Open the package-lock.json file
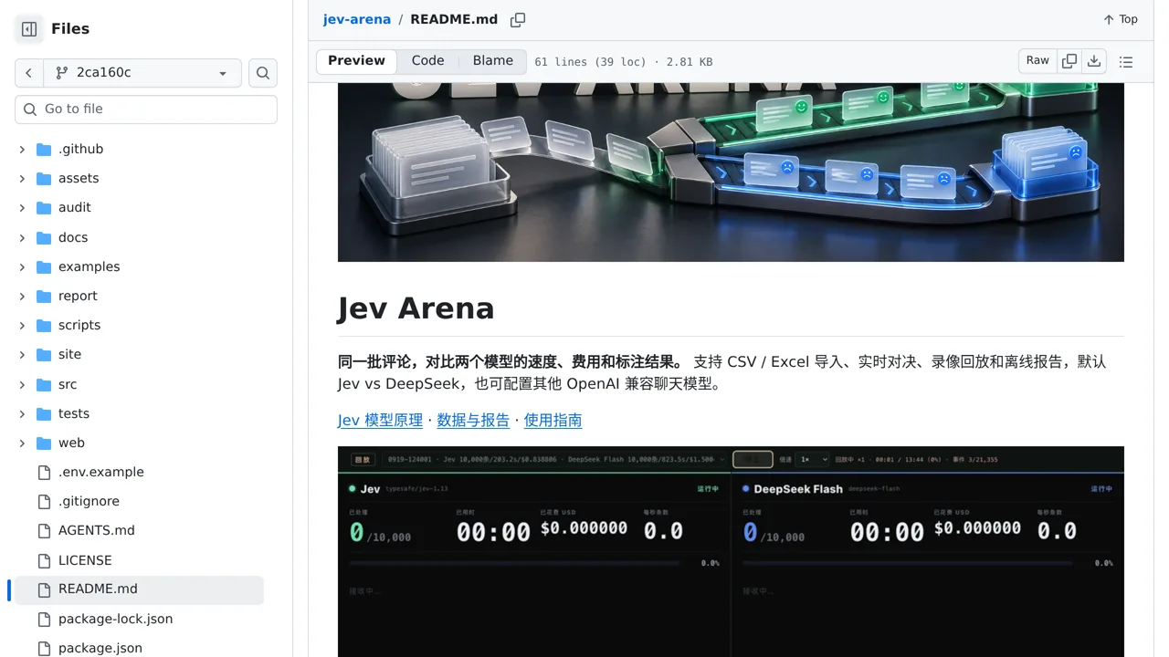 [x=115, y=619]
